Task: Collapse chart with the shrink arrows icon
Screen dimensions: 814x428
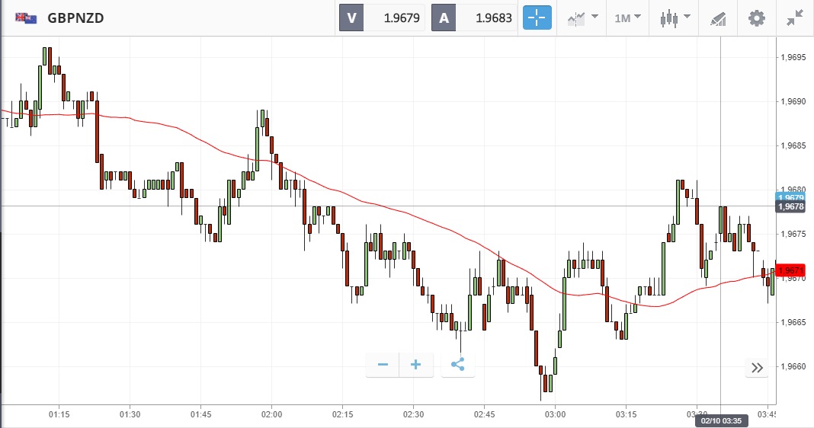Action: (x=795, y=18)
